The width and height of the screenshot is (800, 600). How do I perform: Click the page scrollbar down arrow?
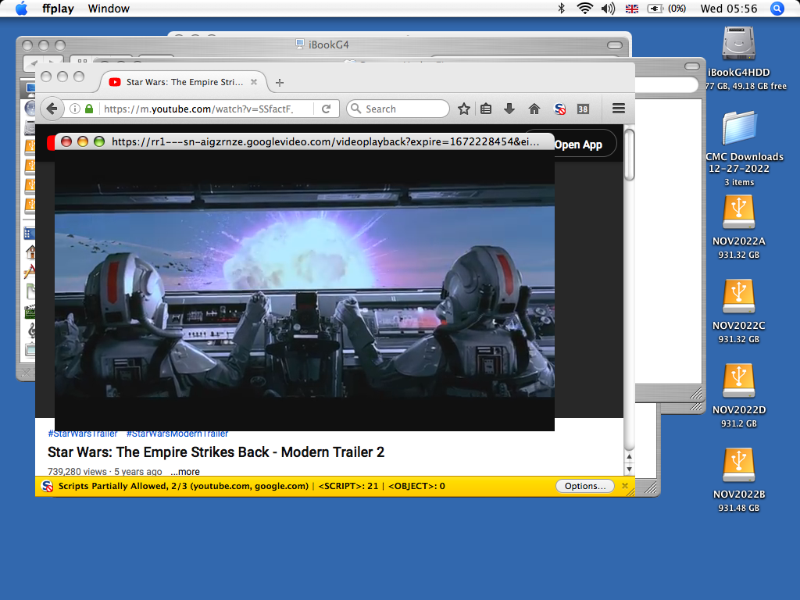pos(629,469)
